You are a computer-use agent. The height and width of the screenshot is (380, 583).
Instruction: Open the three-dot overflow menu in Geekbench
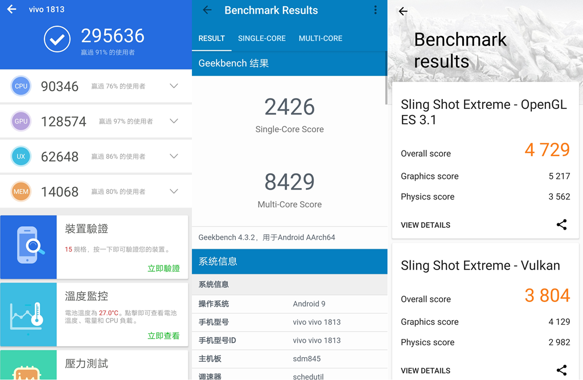375,10
